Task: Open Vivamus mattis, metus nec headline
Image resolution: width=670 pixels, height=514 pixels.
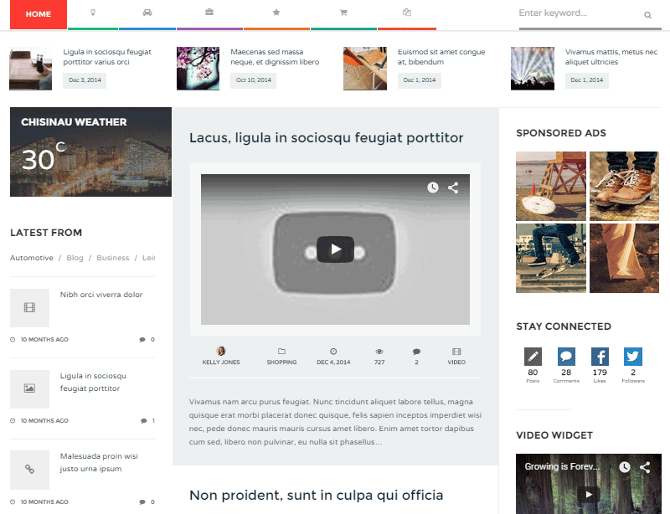Action: [611, 57]
